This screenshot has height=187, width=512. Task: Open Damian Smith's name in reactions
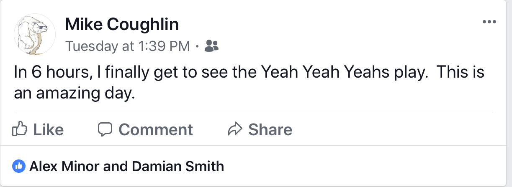click(x=178, y=167)
